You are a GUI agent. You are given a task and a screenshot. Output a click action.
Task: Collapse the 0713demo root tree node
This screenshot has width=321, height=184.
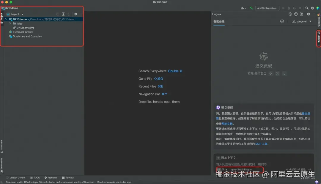pyautogui.click(x=6, y=19)
